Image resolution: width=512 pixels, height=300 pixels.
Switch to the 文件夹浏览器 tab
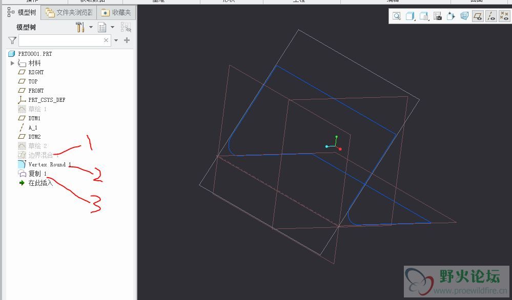tap(69, 13)
